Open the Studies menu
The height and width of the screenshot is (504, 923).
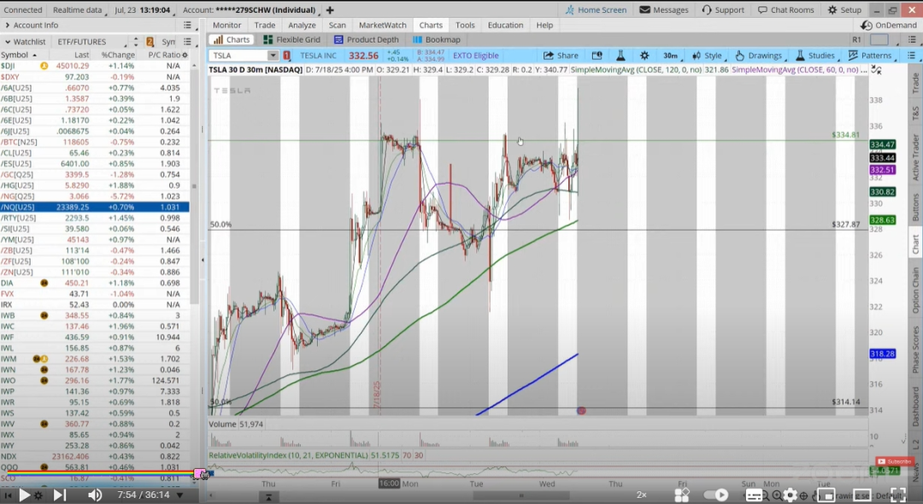click(x=816, y=56)
